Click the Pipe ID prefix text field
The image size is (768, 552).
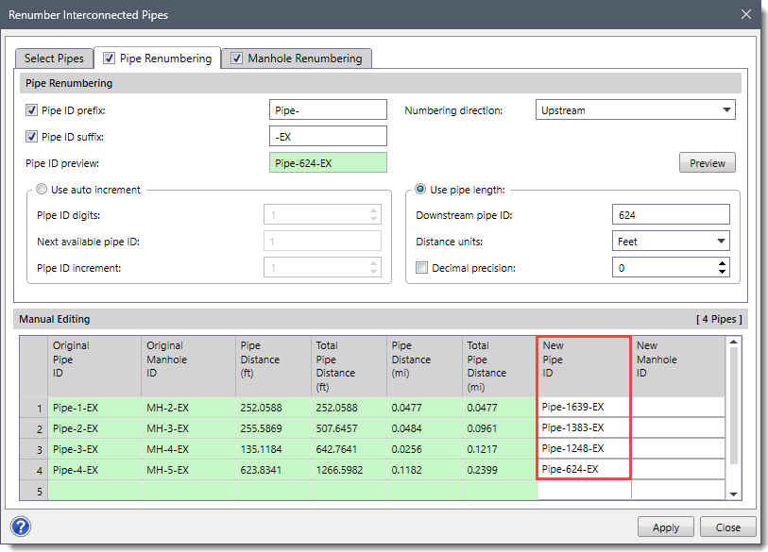328,110
